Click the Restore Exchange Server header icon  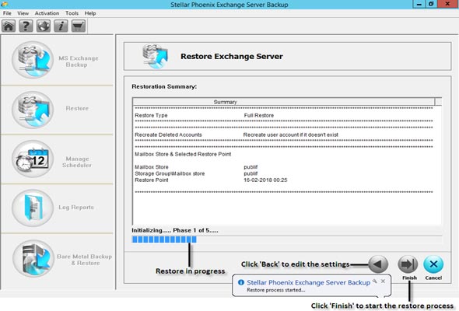click(155, 56)
